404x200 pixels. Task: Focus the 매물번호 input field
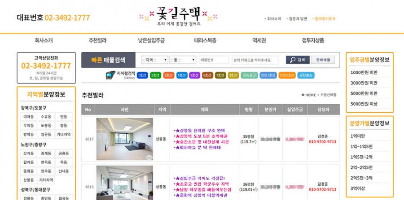tap(213, 60)
